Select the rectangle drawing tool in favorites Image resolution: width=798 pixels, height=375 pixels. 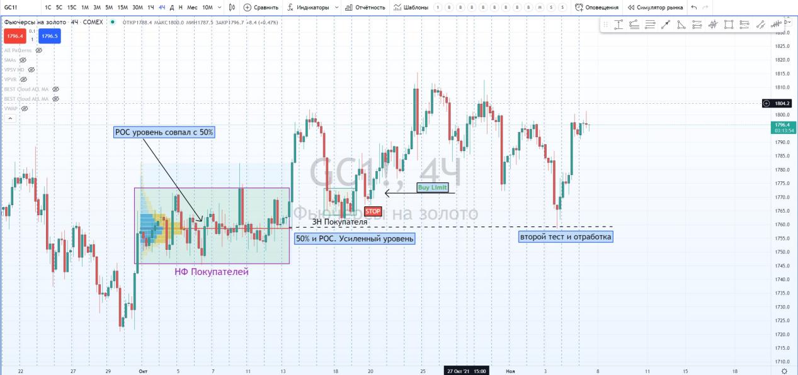coord(729,25)
